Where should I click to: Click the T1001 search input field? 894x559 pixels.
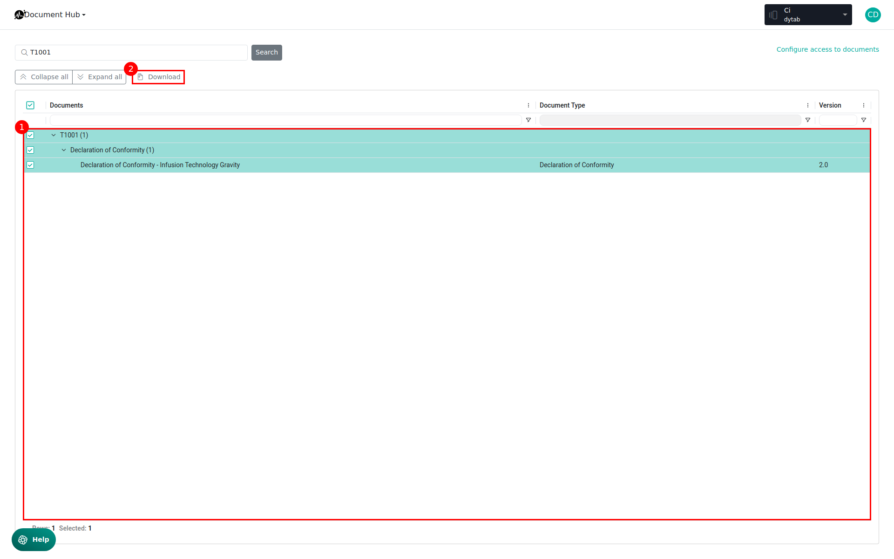pyautogui.click(x=135, y=53)
